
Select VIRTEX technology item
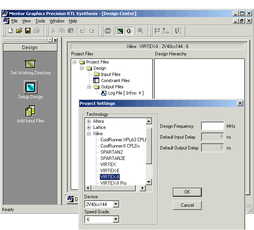108,164
